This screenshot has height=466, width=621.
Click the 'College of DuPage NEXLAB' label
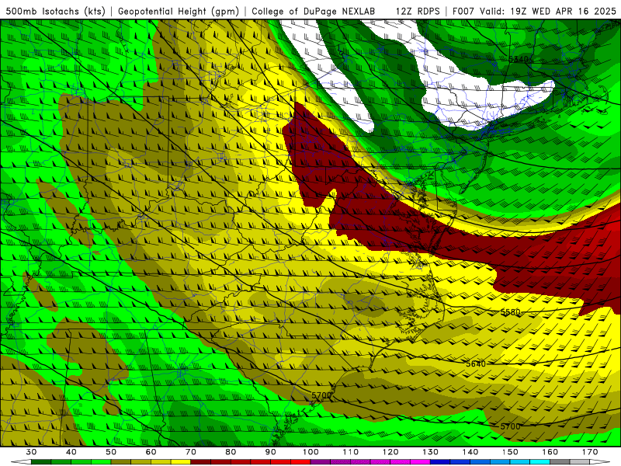(314, 11)
